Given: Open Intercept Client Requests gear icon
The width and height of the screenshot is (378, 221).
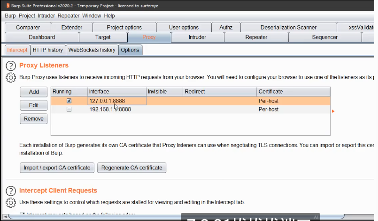Looking at the screenshot, I should pyautogui.click(x=11, y=203).
